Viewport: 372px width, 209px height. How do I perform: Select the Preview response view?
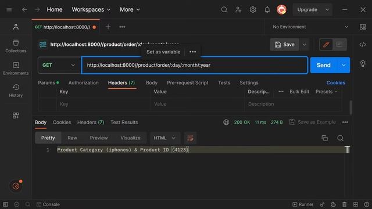(99, 138)
